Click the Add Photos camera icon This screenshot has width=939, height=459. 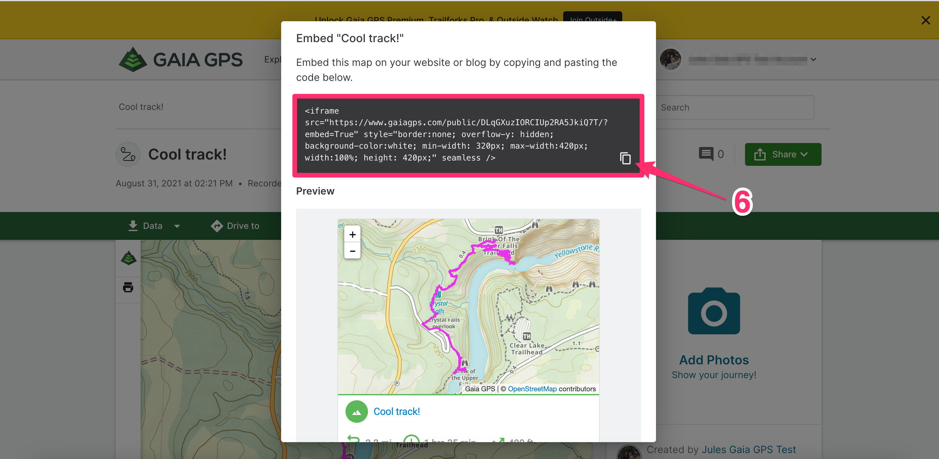(713, 311)
